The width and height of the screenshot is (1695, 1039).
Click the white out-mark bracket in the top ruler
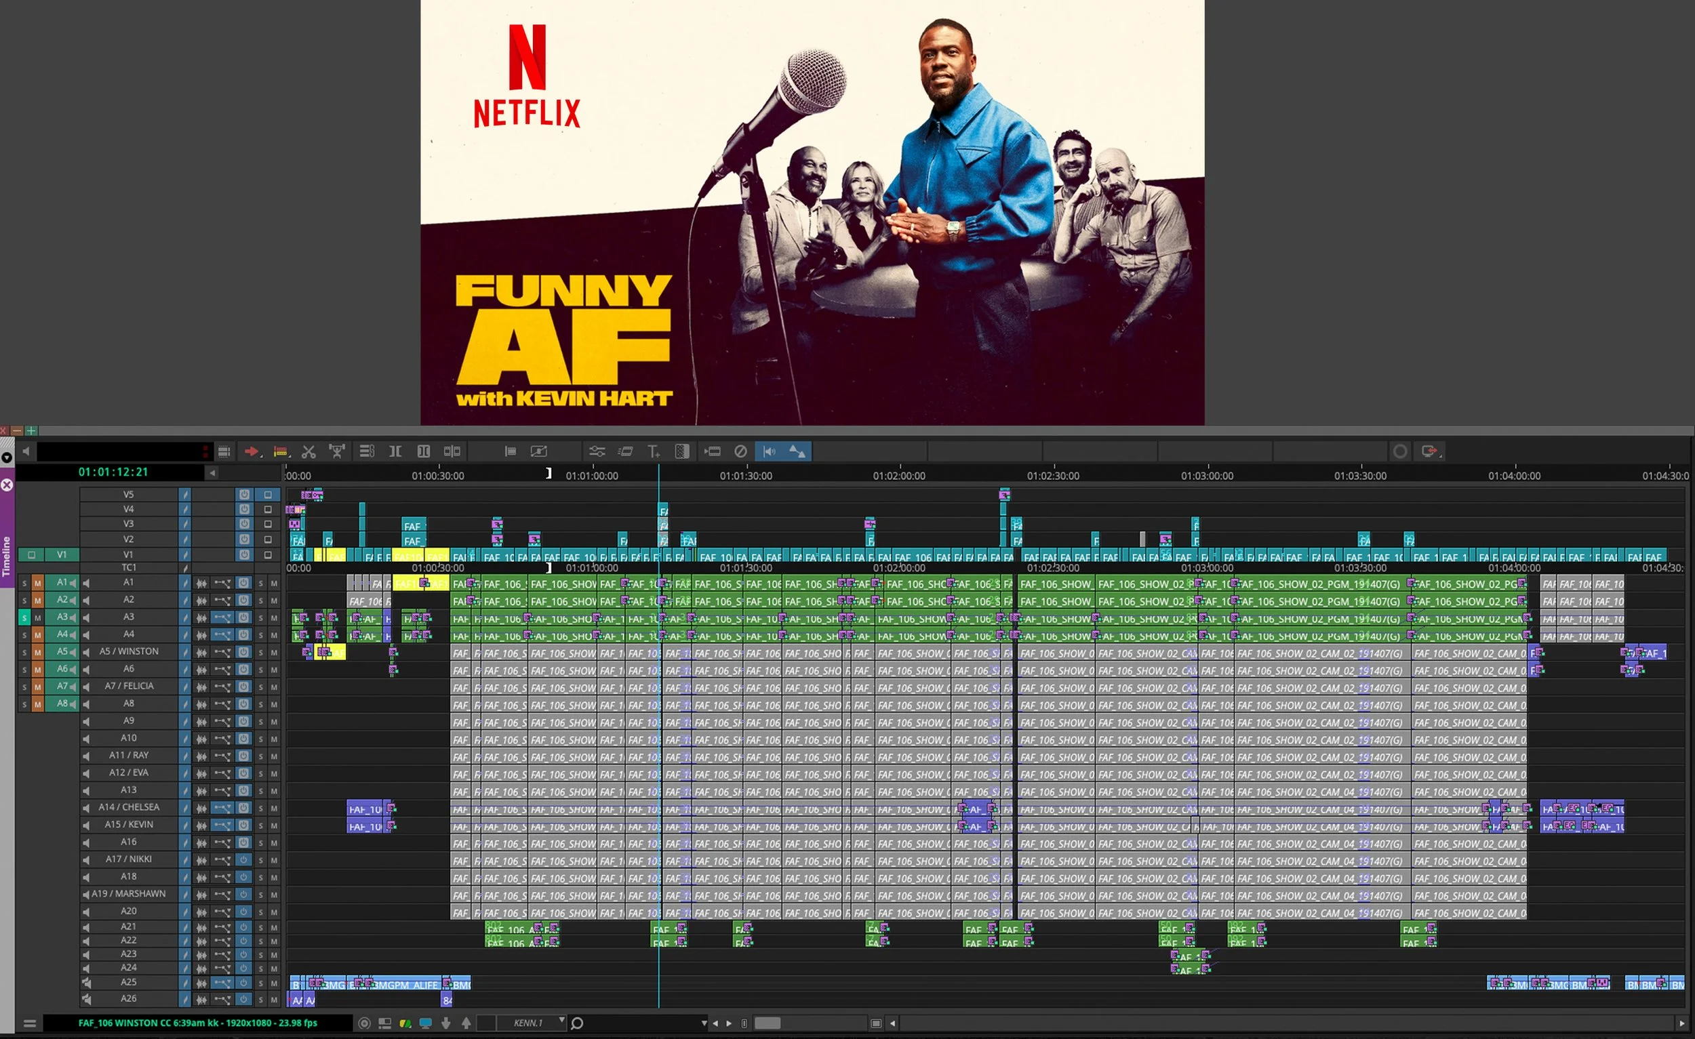click(549, 473)
